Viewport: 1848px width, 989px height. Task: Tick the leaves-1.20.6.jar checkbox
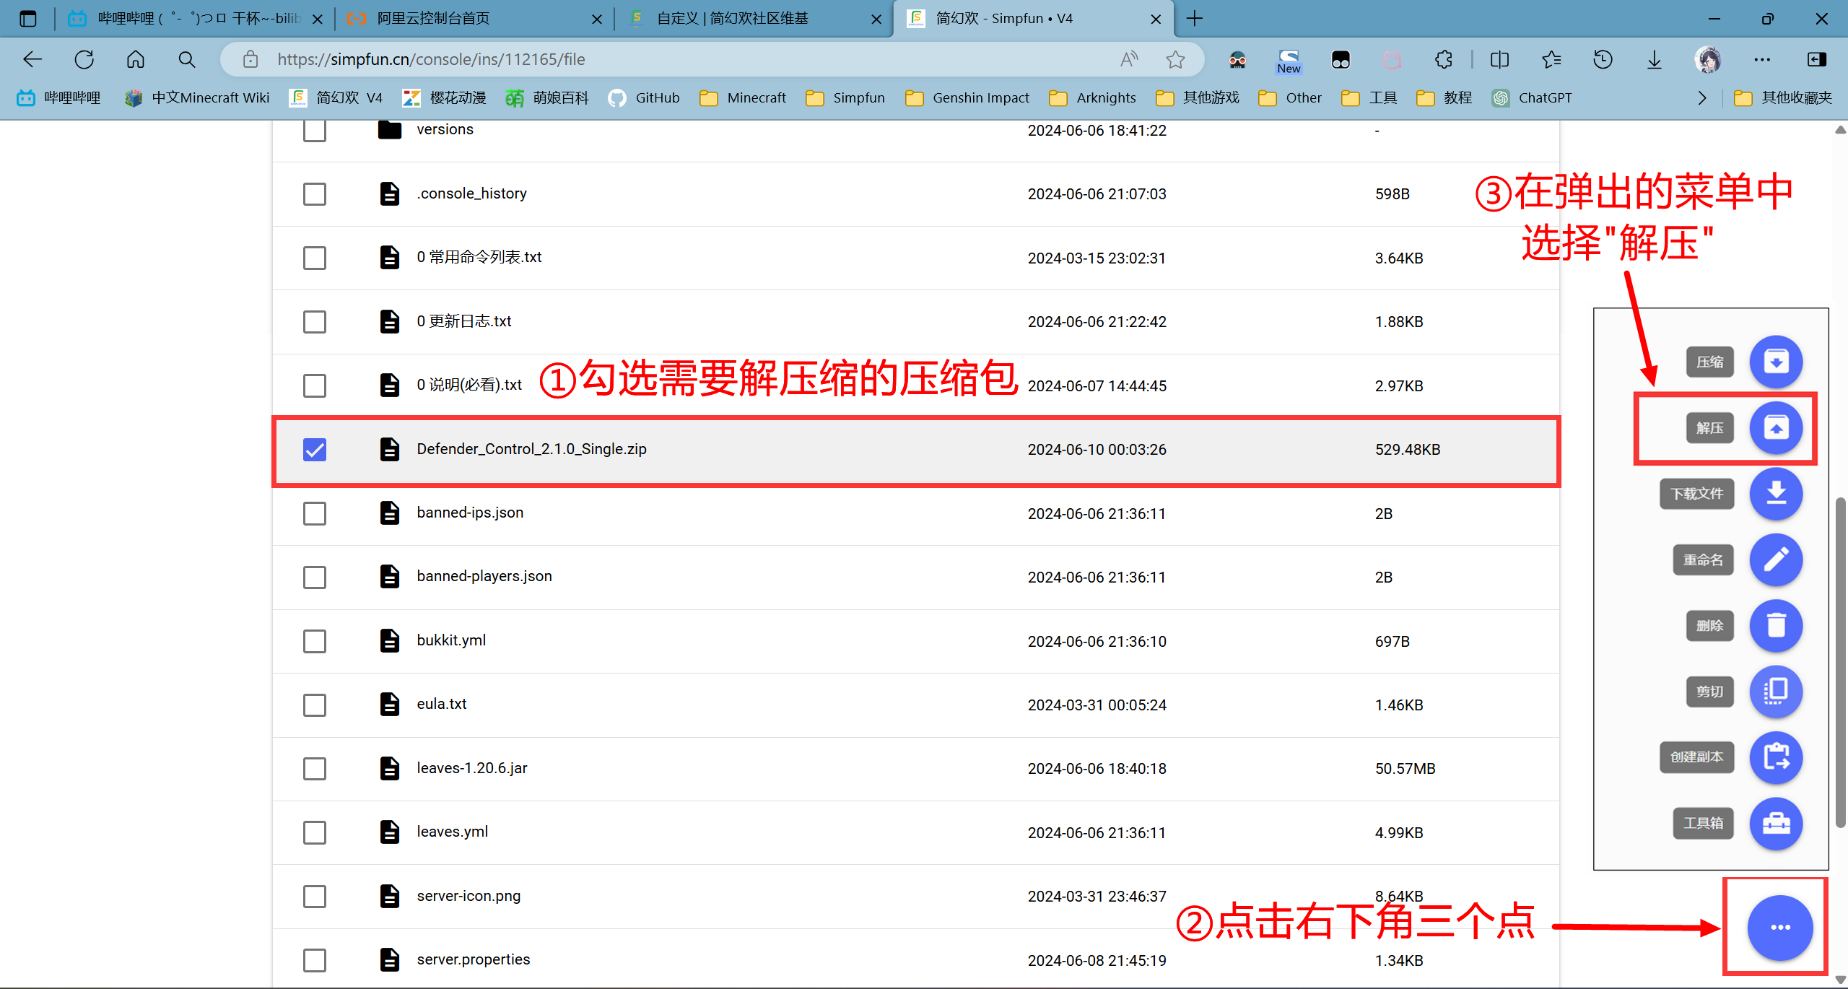(315, 769)
